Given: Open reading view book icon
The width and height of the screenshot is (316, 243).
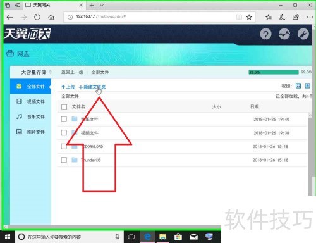Looking at the screenshot, I should (239, 17).
